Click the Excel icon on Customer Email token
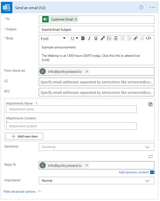 click(45, 19)
